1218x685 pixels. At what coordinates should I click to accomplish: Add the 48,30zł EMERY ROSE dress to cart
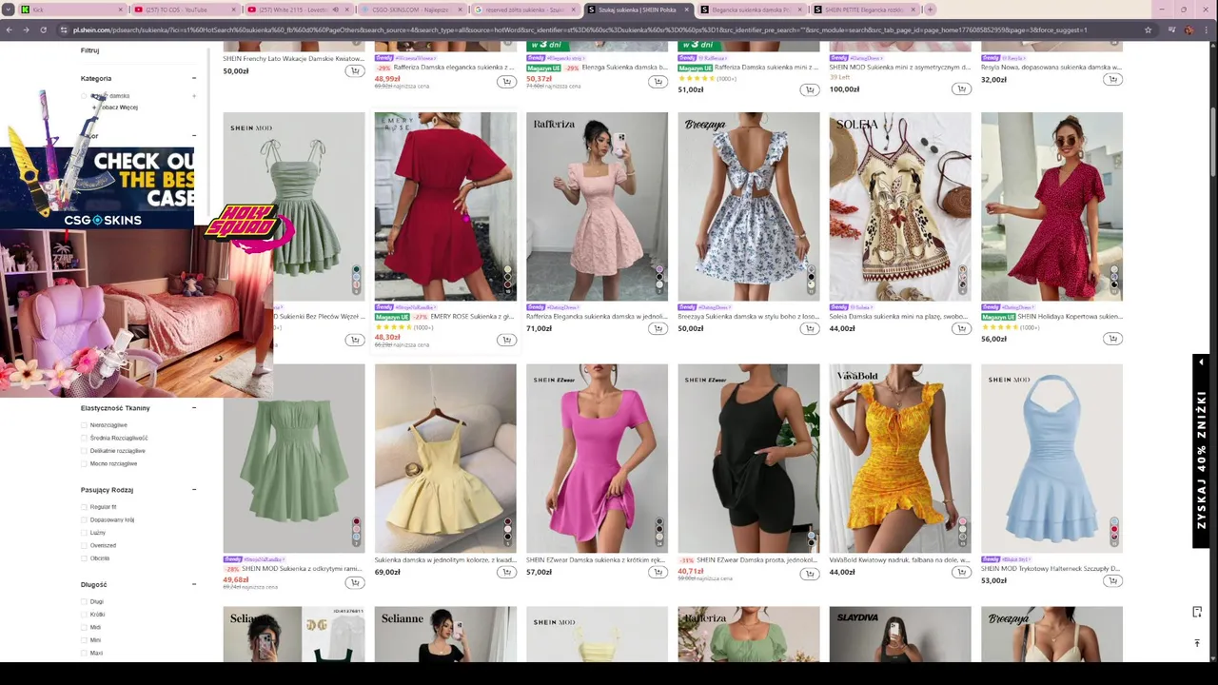506,340
